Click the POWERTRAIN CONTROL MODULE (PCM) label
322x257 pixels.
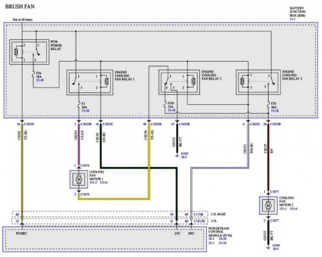click(x=220, y=232)
